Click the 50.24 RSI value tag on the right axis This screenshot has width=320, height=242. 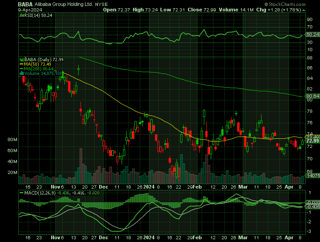point(313,35)
